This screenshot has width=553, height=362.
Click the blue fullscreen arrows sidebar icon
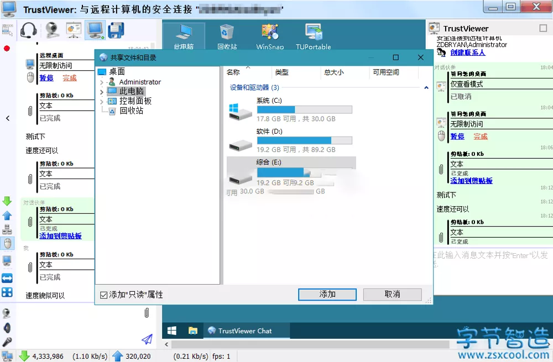click(7, 292)
